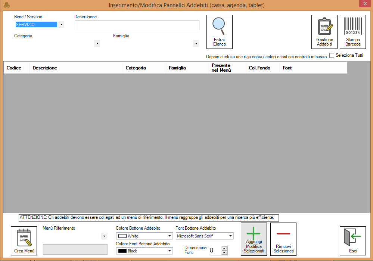Select the Presente nel Menù column header

click(222, 68)
